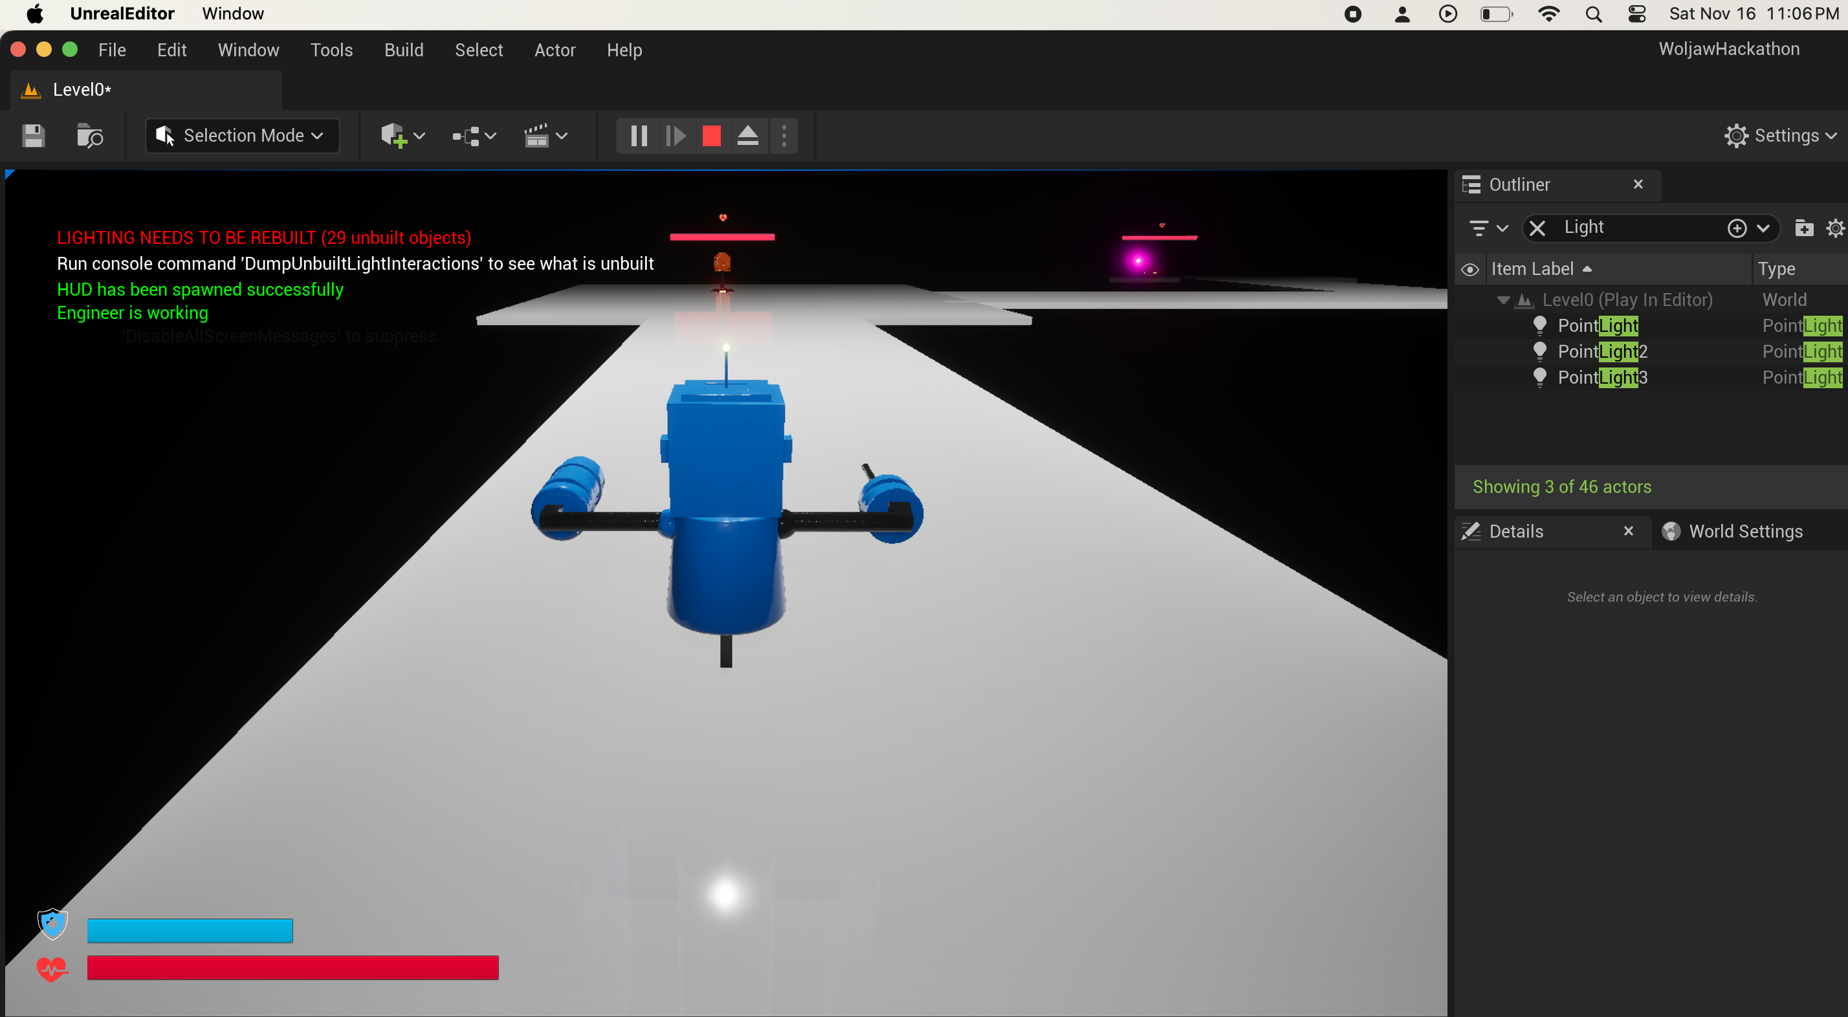This screenshot has width=1848, height=1017.
Task: Expand the Selection Mode dropdown
Action: (x=243, y=136)
